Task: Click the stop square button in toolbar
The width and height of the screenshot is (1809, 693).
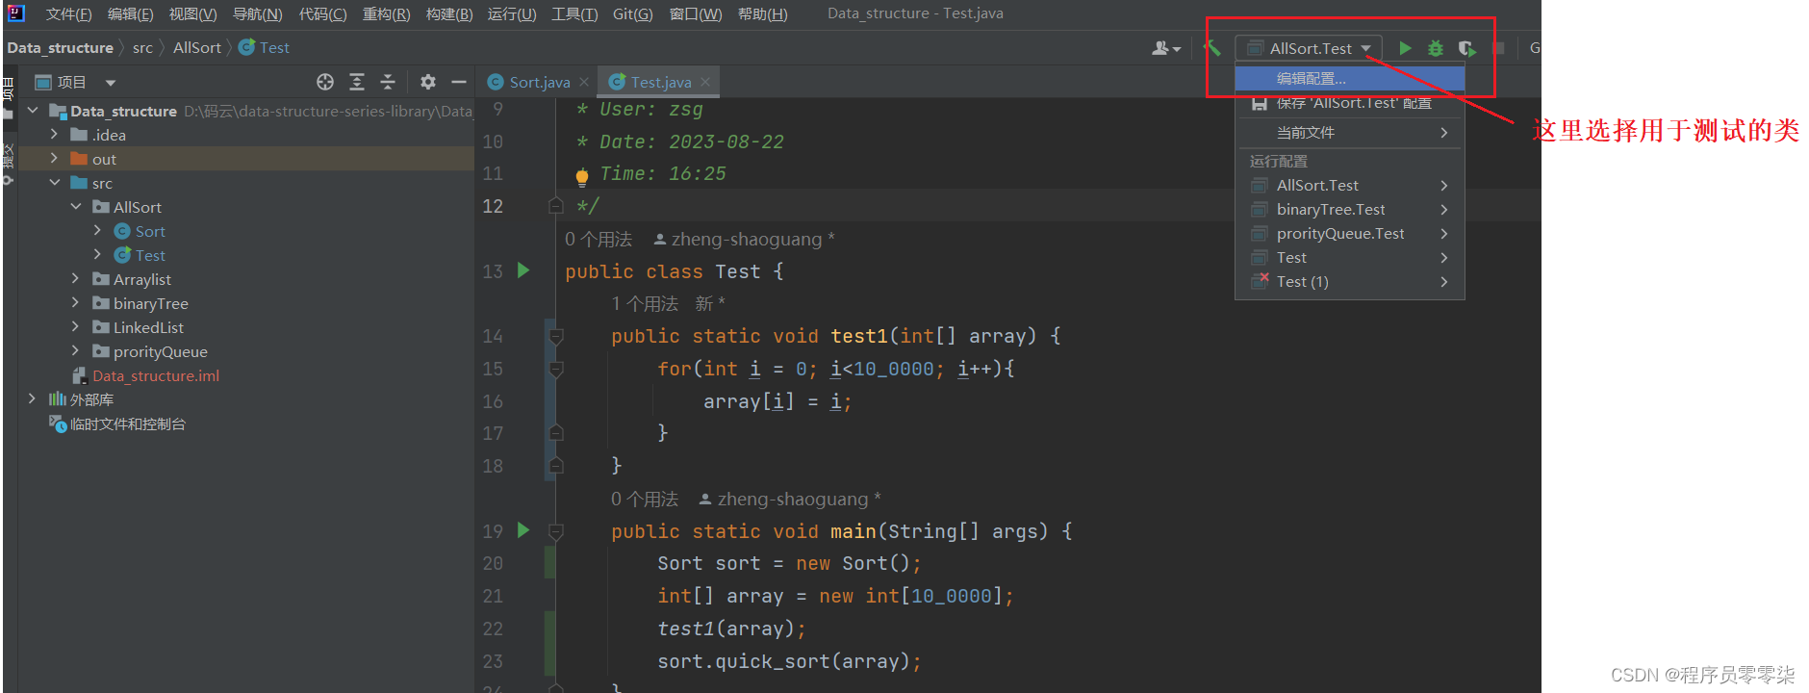Action: pos(1498,48)
